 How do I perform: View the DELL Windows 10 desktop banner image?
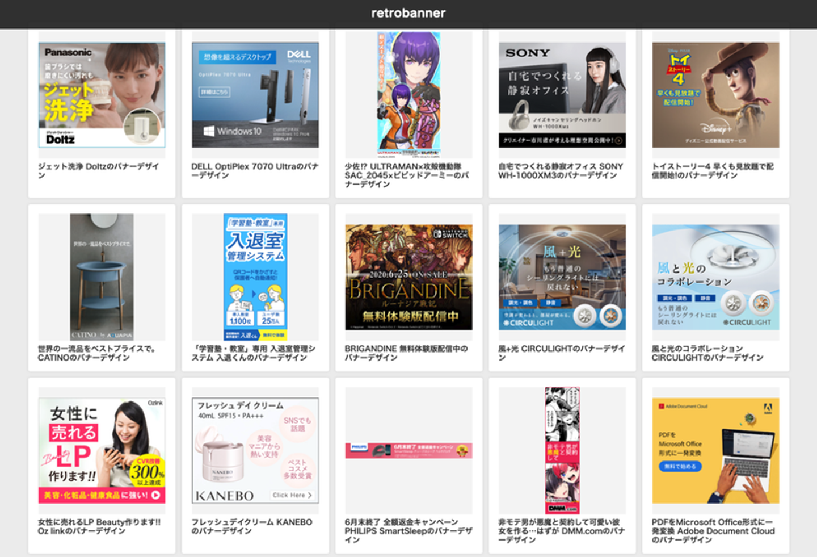click(255, 95)
